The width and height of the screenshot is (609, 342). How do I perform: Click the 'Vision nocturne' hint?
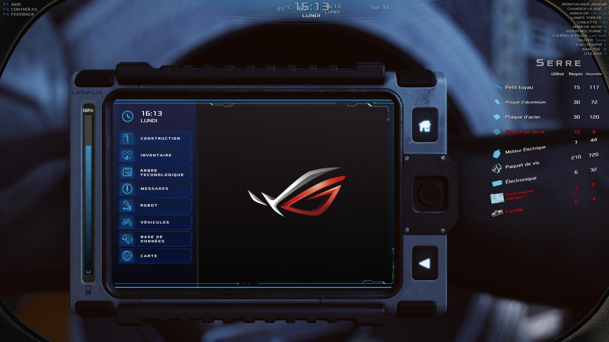pyautogui.click(x=586, y=31)
